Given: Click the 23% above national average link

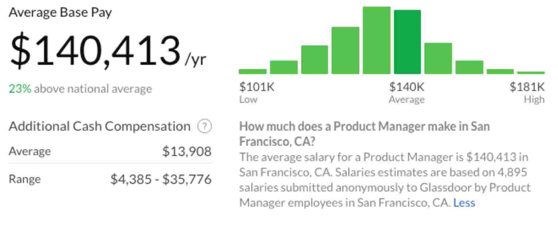Looking at the screenshot, I should tap(16, 89).
